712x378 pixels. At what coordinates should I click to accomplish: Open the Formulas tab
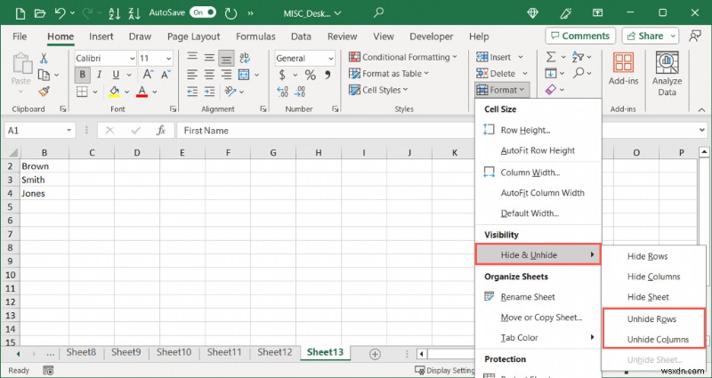[255, 36]
